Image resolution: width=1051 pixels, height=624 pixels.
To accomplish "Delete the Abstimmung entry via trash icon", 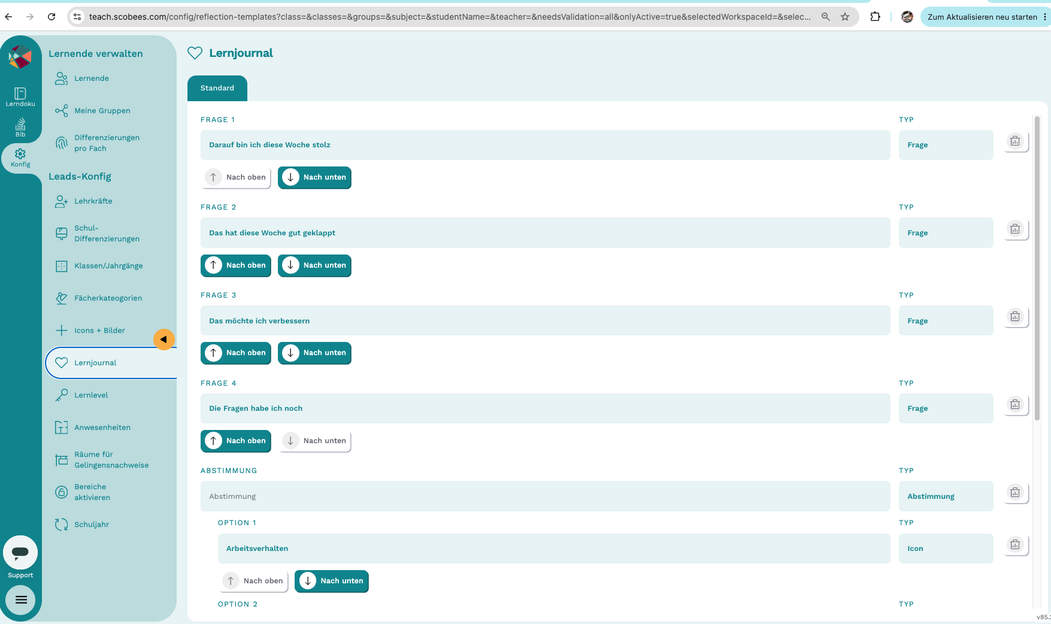I will [1015, 493].
